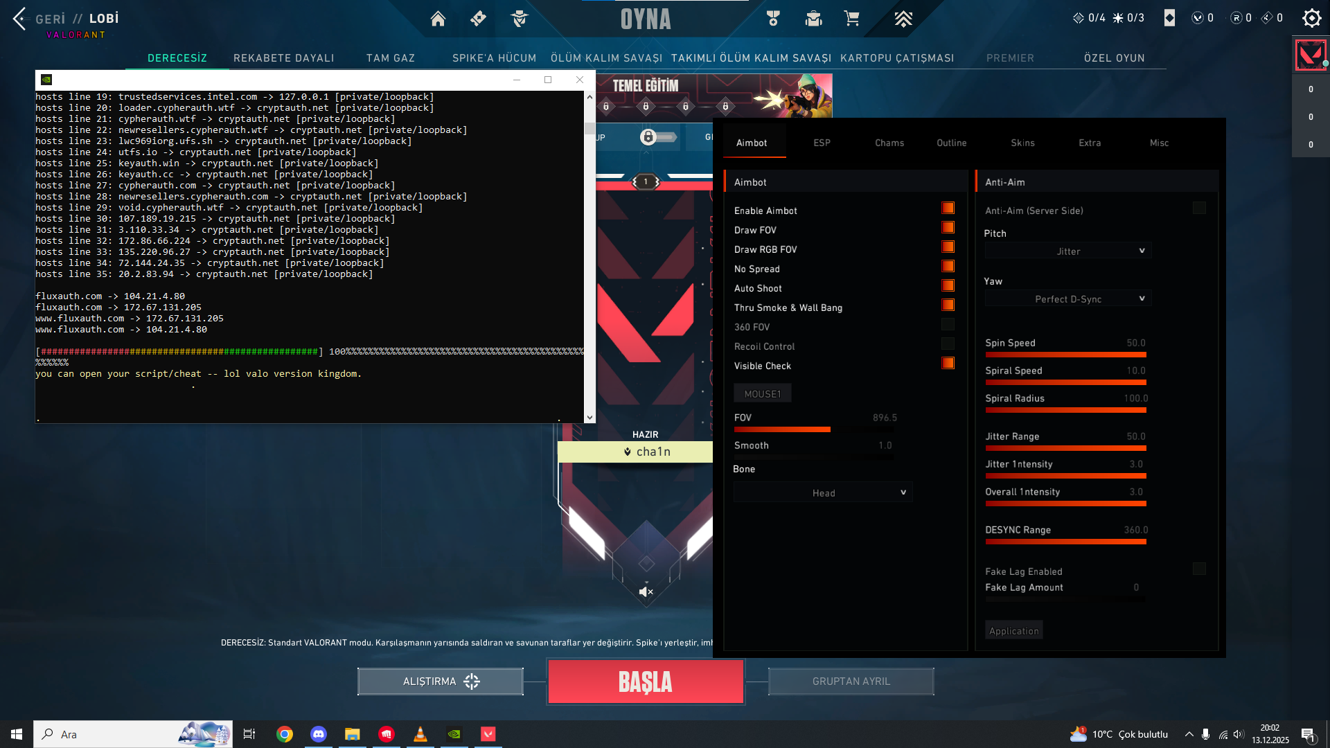Expand the Pitch dropdown showing Jitter

point(1067,251)
